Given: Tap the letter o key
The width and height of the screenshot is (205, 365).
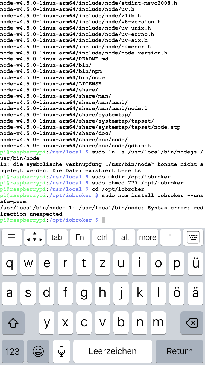Looking at the screenshot, I should coord(158,264).
